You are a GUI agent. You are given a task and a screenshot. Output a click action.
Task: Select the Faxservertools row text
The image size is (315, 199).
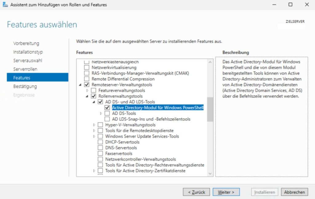point(119,154)
